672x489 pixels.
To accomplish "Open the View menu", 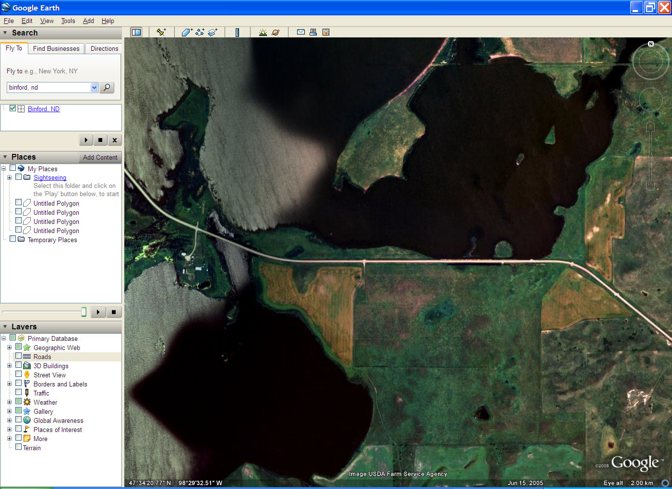I will coord(47,21).
